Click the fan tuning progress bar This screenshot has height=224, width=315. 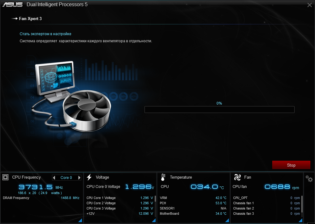[x=219, y=110]
